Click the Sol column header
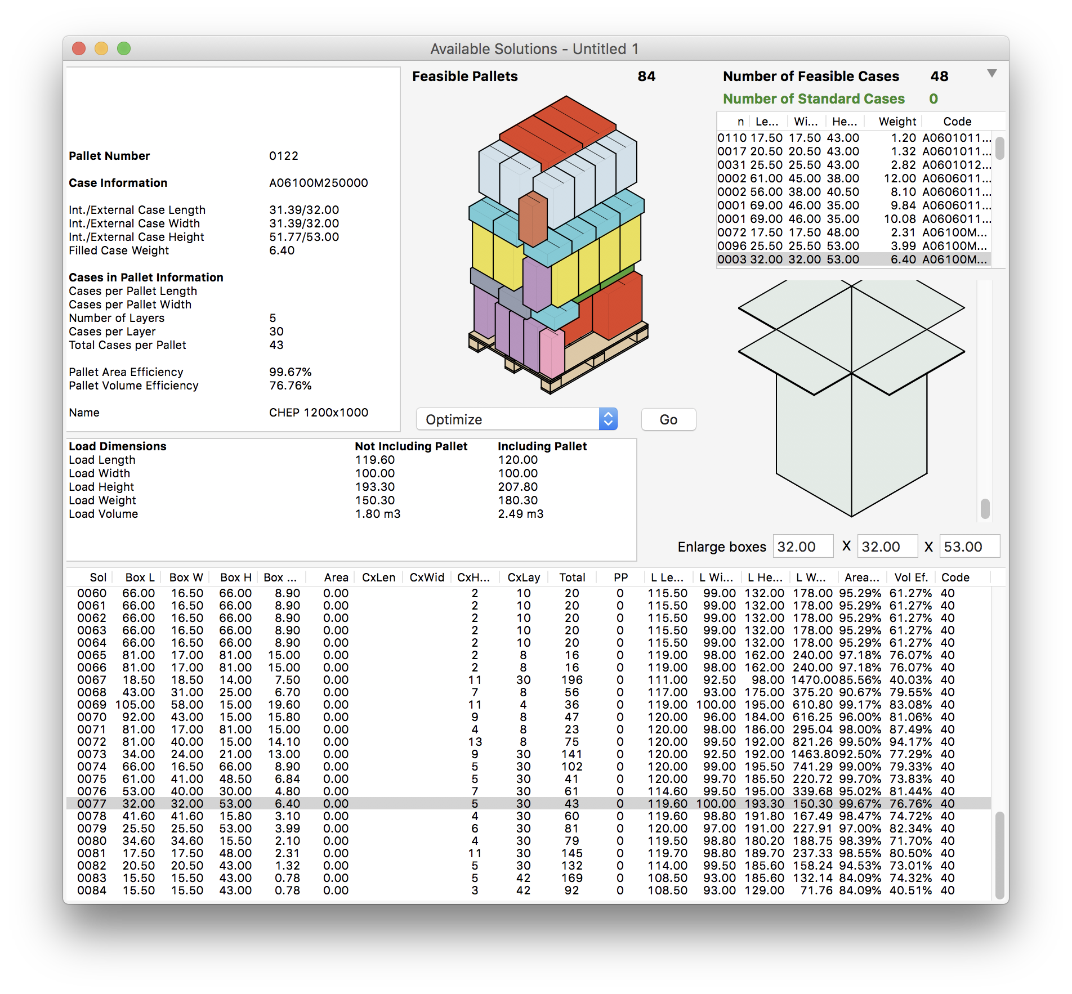Image resolution: width=1072 pixels, height=994 pixels. pyautogui.click(x=97, y=577)
